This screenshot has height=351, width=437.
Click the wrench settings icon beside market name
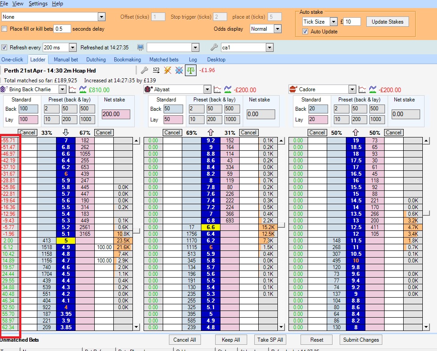pos(144,70)
